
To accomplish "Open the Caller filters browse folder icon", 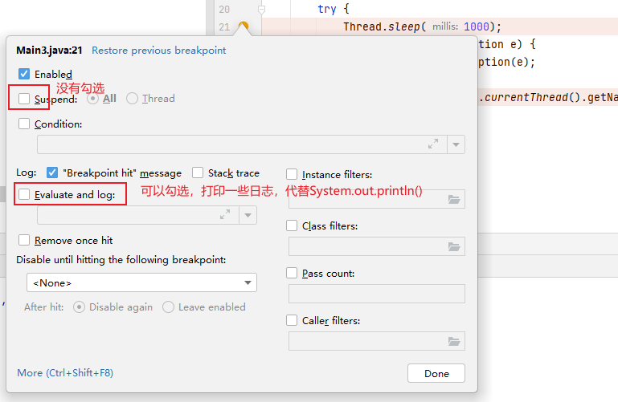I will click(x=455, y=341).
